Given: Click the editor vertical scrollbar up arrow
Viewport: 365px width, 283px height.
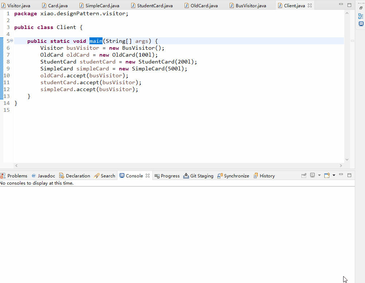Looking at the screenshot, I should [347, 13].
